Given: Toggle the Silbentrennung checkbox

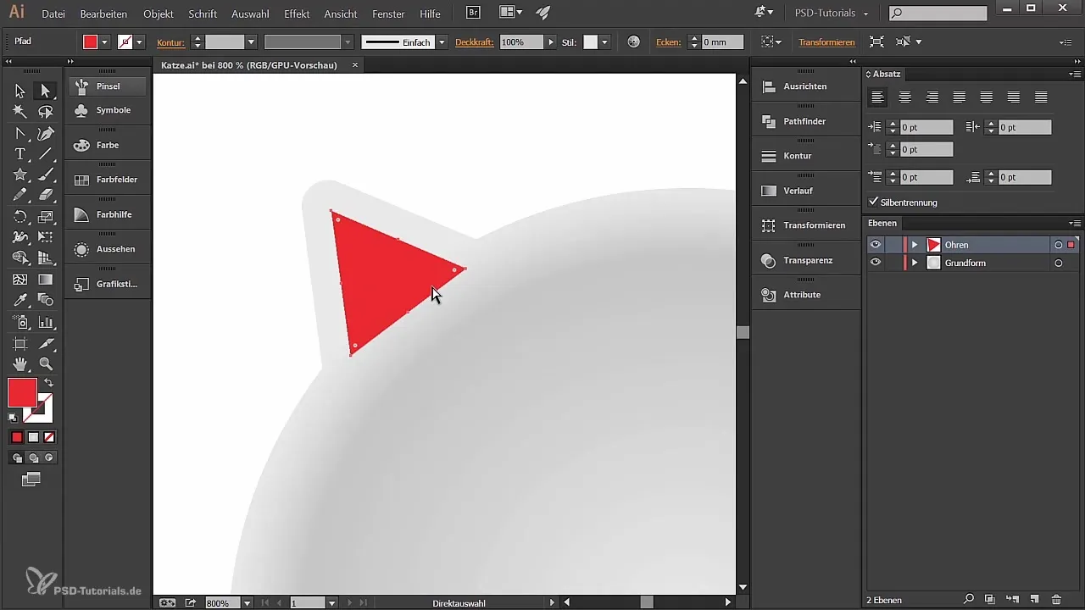Looking at the screenshot, I should pos(874,202).
